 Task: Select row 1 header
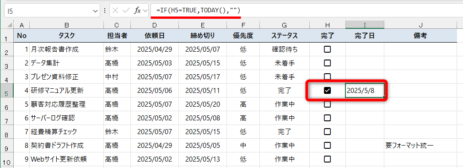click(6, 36)
